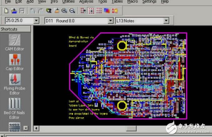Click the redraw view toolbar icon
Image resolution: width=212 pixels, height=137 pixels.
click(48, 11)
